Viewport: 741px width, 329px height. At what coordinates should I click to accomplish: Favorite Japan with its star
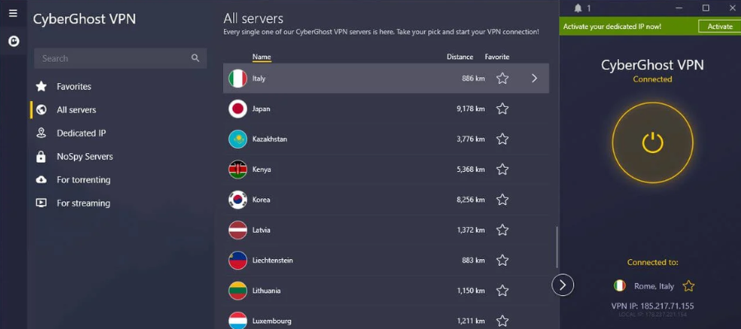click(502, 109)
